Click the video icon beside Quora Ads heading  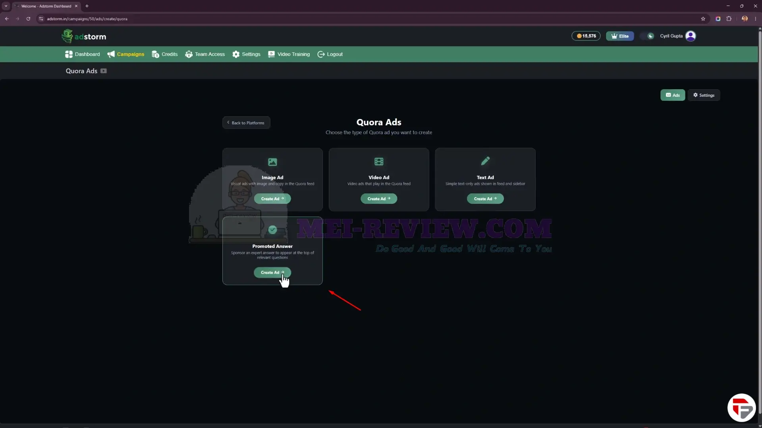pyautogui.click(x=104, y=71)
